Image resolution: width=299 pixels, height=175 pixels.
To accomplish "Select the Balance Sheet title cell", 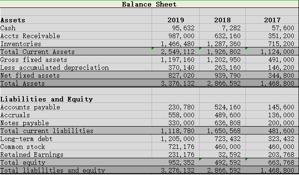I will click(149, 4).
